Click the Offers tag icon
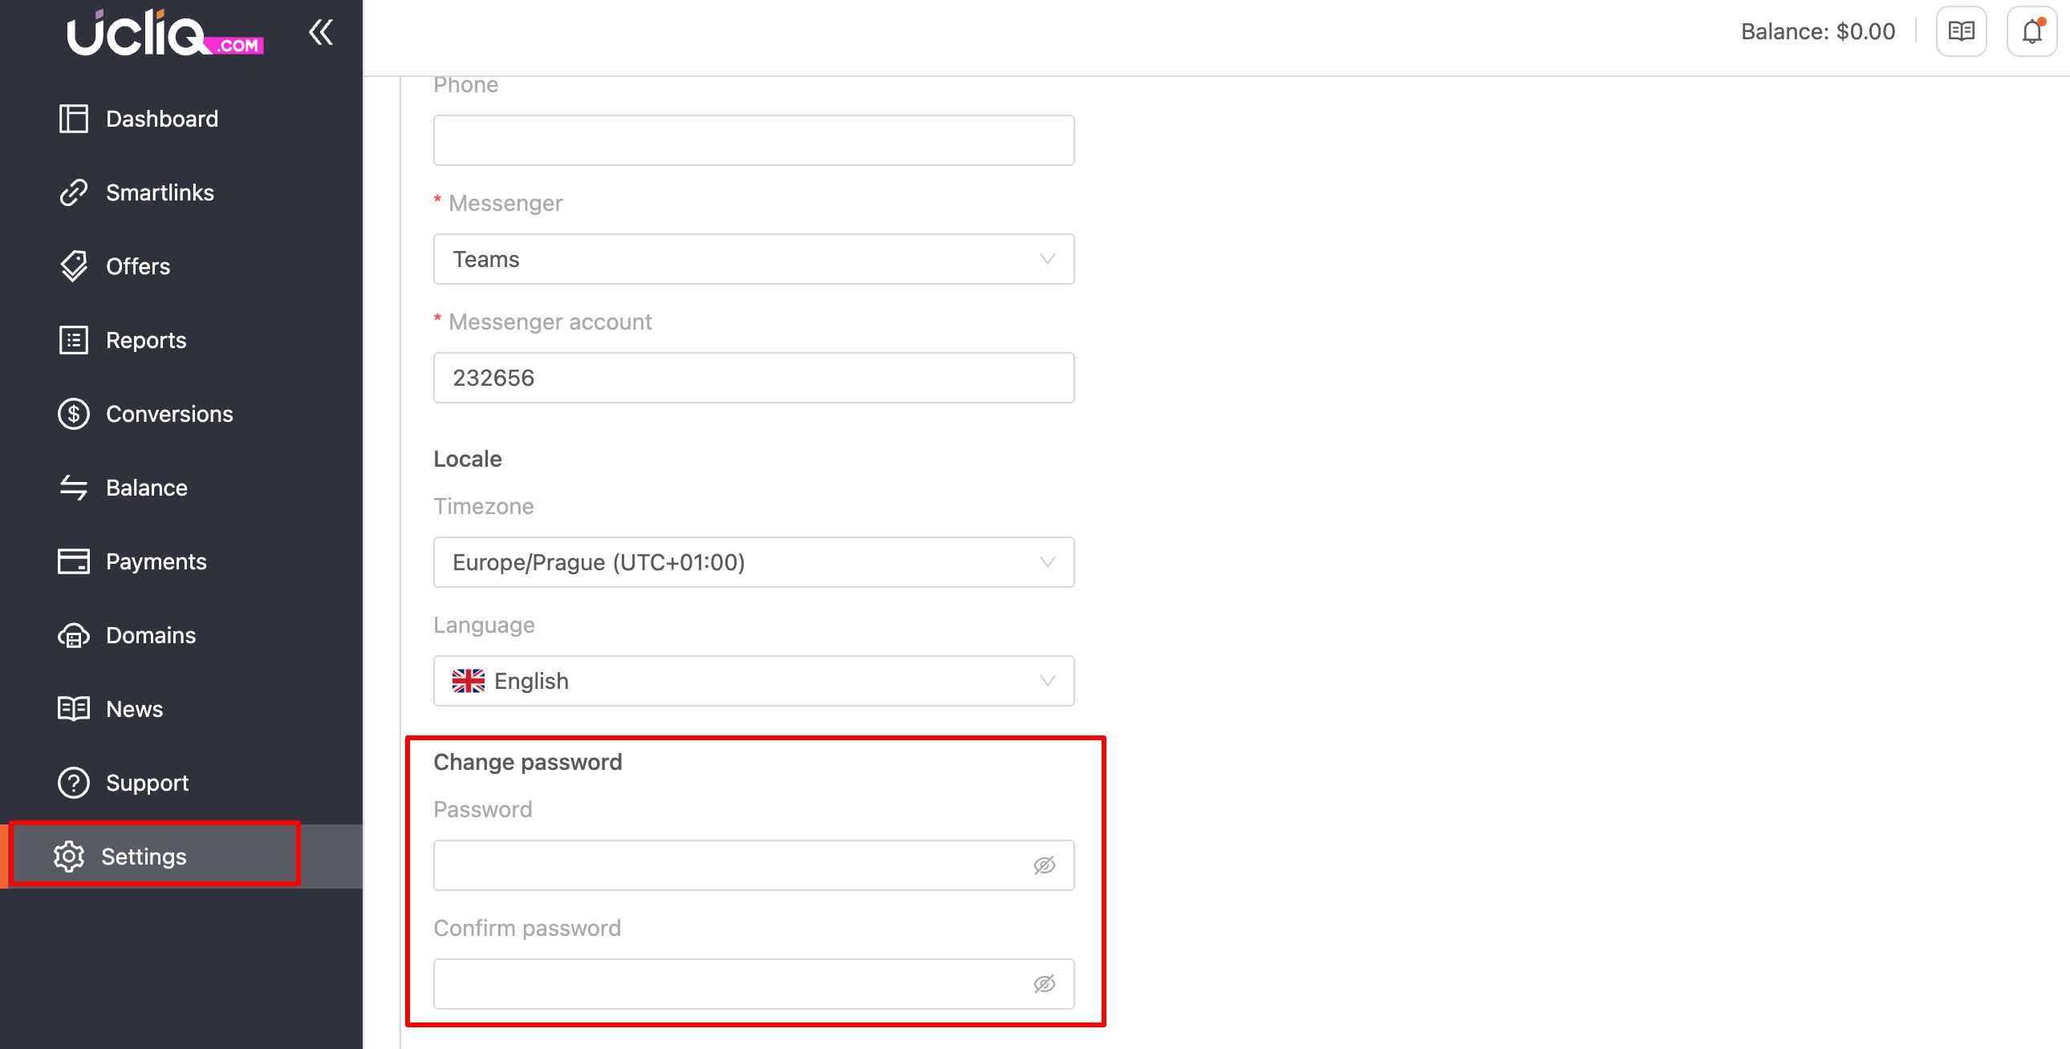The width and height of the screenshot is (2070, 1049). [73, 267]
